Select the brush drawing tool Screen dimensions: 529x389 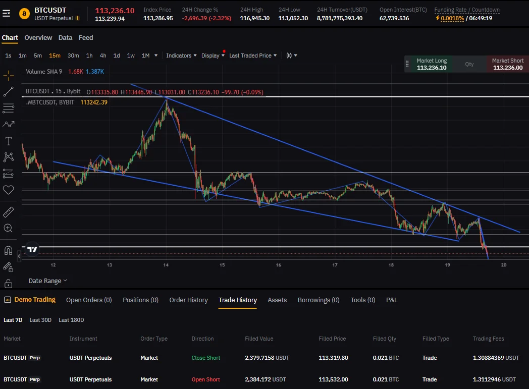click(9, 125)
